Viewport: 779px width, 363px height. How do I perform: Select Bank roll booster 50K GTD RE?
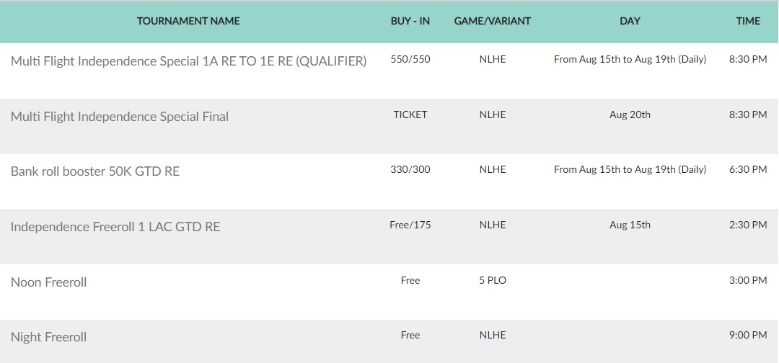point(95,171)
